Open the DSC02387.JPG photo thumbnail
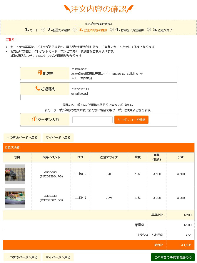 (15, 198)
